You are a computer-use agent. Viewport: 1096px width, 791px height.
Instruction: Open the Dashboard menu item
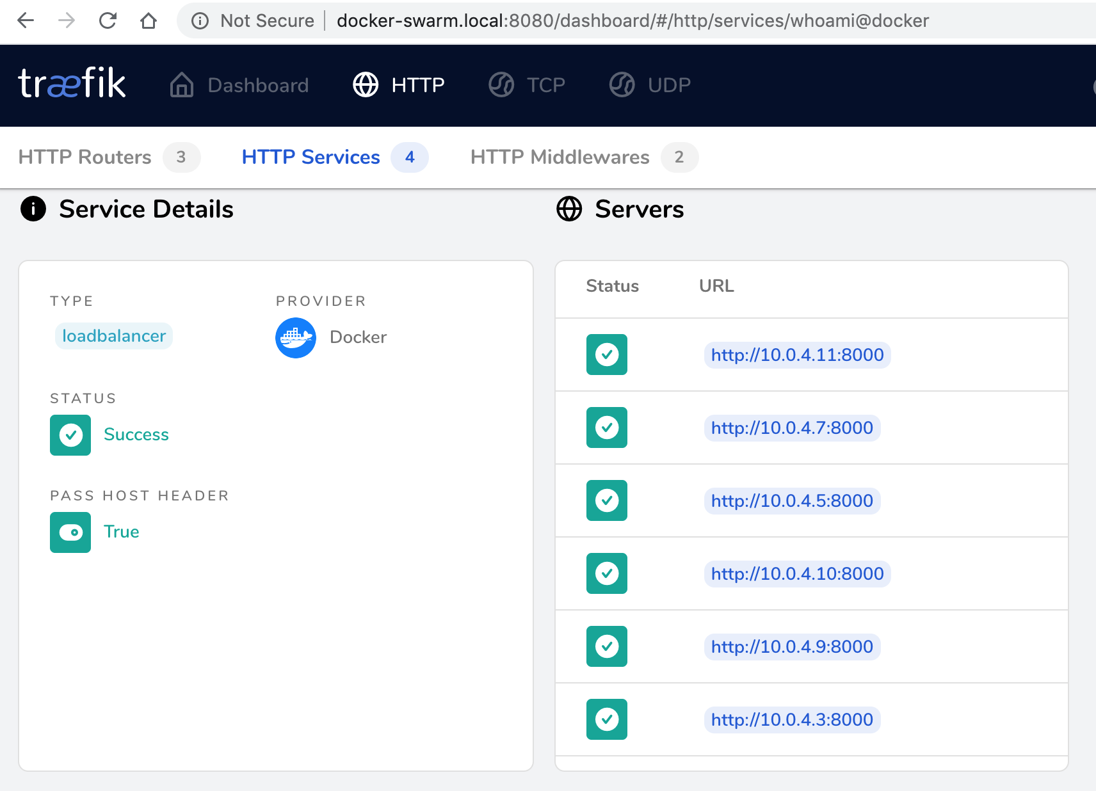(x=257, y=85)
